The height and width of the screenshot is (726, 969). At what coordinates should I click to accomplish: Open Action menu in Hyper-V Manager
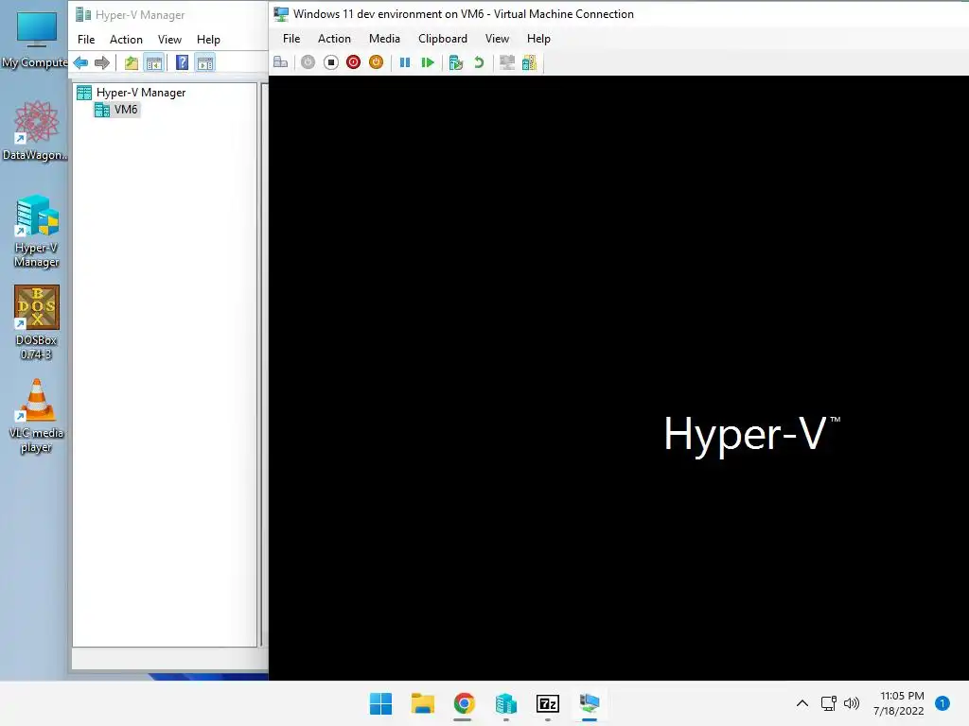click(126, 40)
